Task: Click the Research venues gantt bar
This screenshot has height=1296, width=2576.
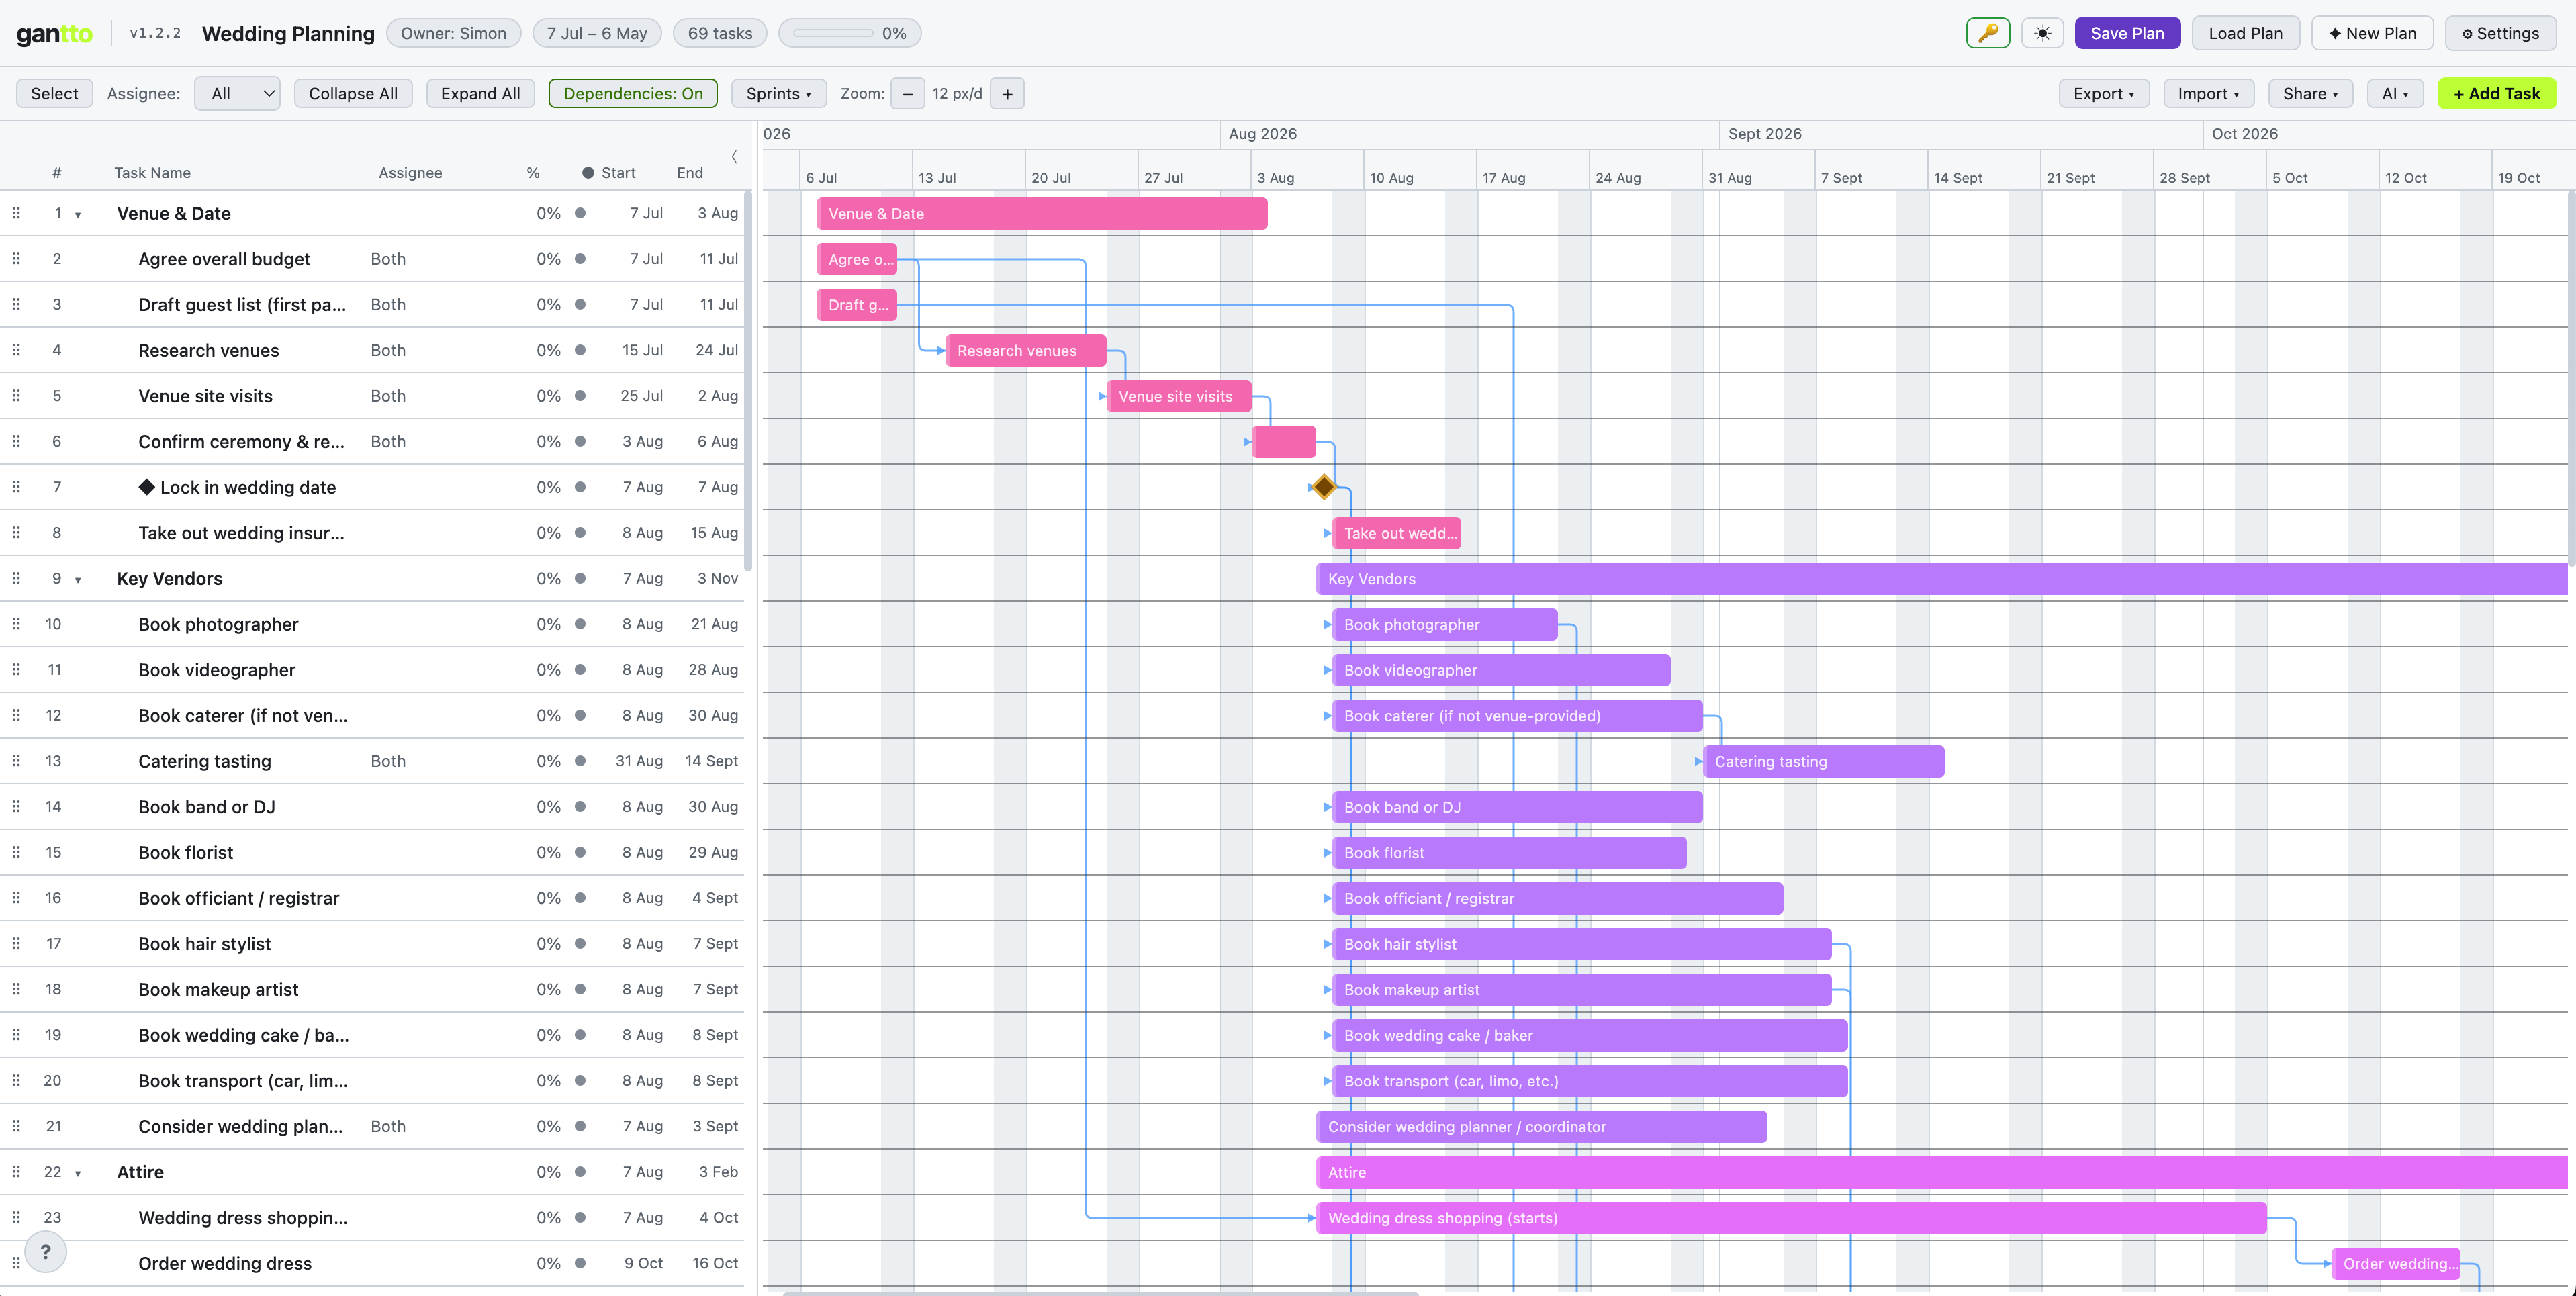Action: [1026, 350]
